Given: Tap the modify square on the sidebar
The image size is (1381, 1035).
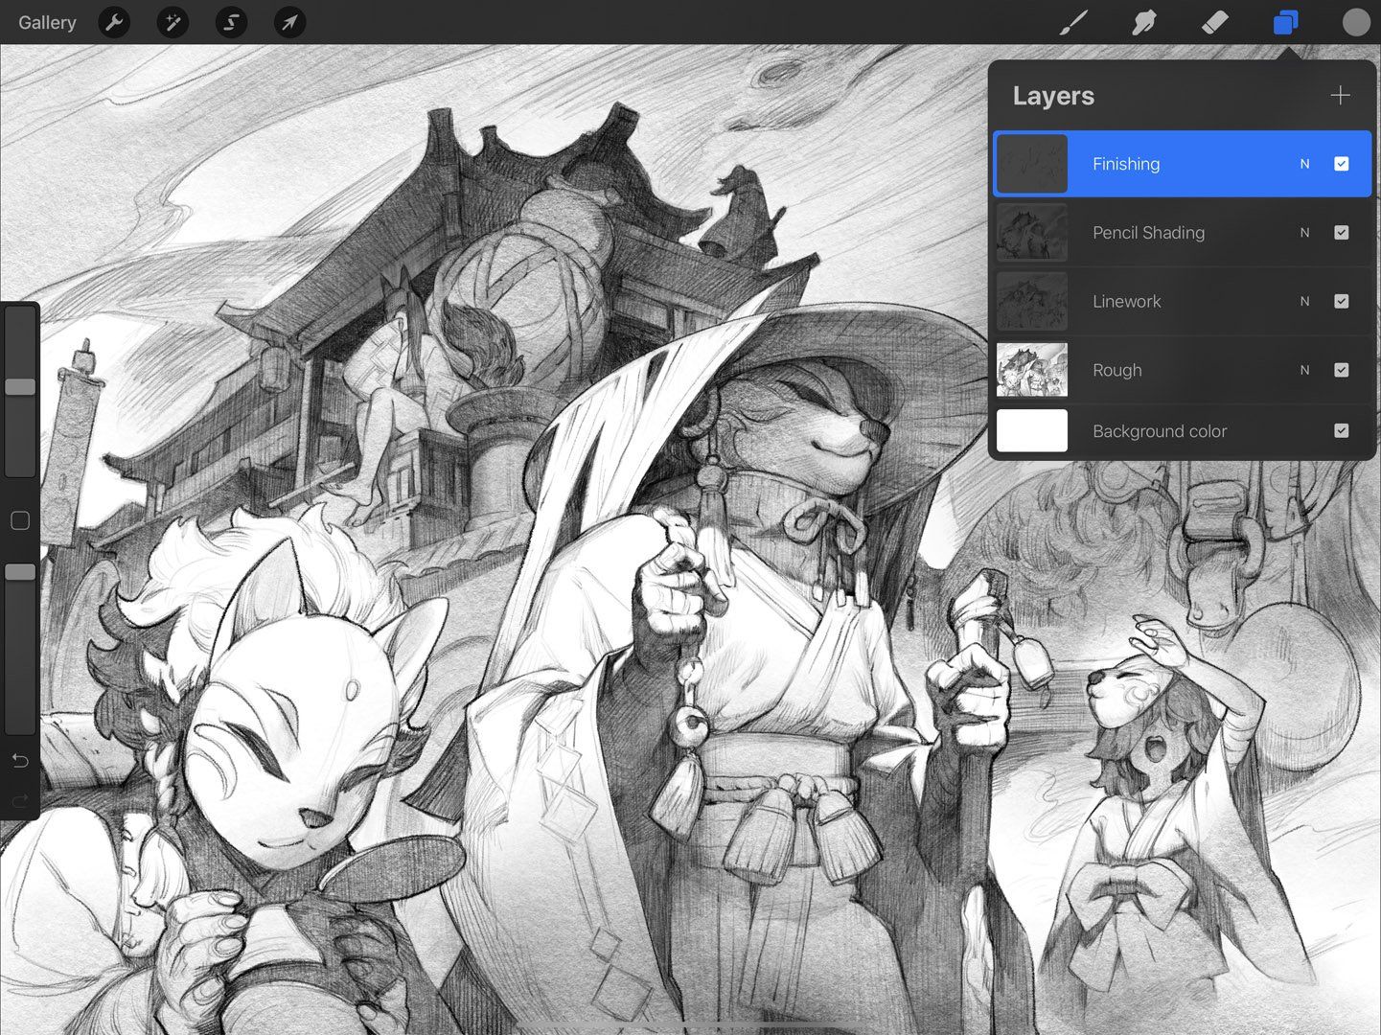Looking at the screenshot, I should [x=19, y=520].
